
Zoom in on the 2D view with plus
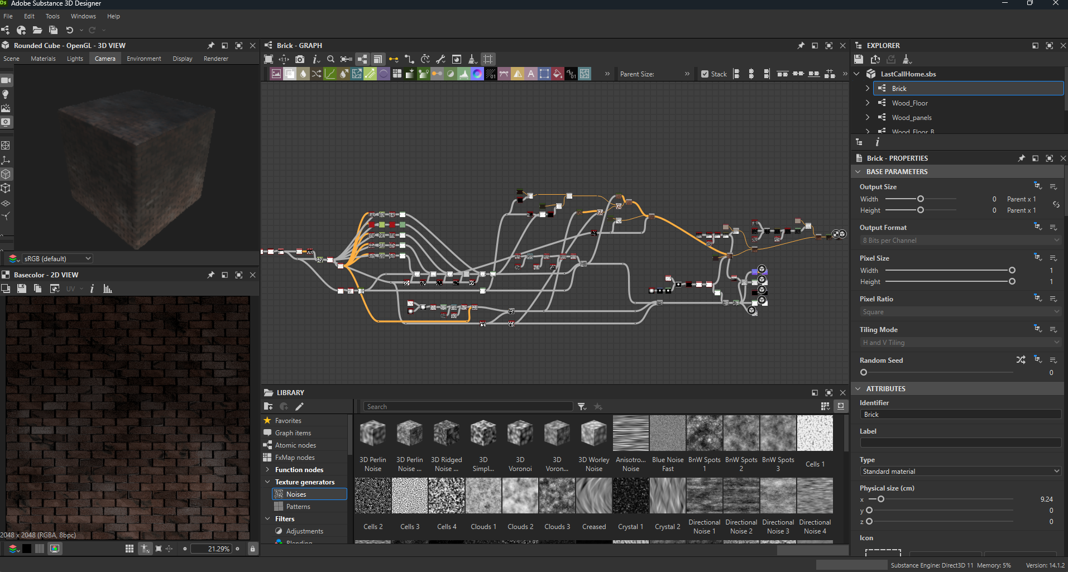coord(238,549)
